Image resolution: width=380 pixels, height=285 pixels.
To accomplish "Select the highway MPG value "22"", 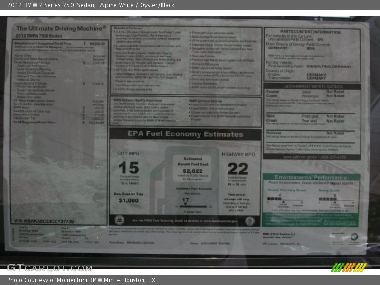I will pos(238,169).
